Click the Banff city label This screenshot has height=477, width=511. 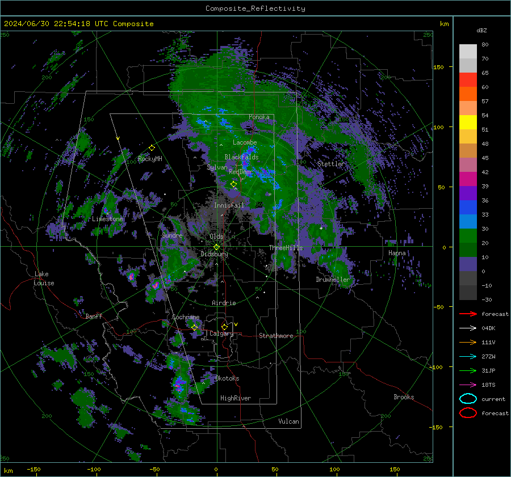click(94, 316)
